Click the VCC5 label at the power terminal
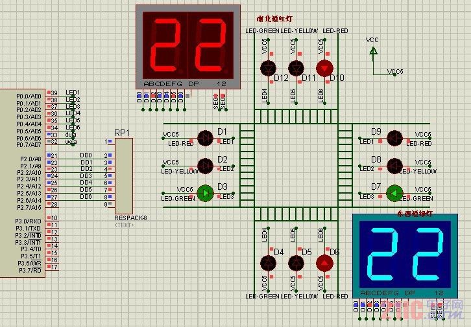 coord(395,72)
